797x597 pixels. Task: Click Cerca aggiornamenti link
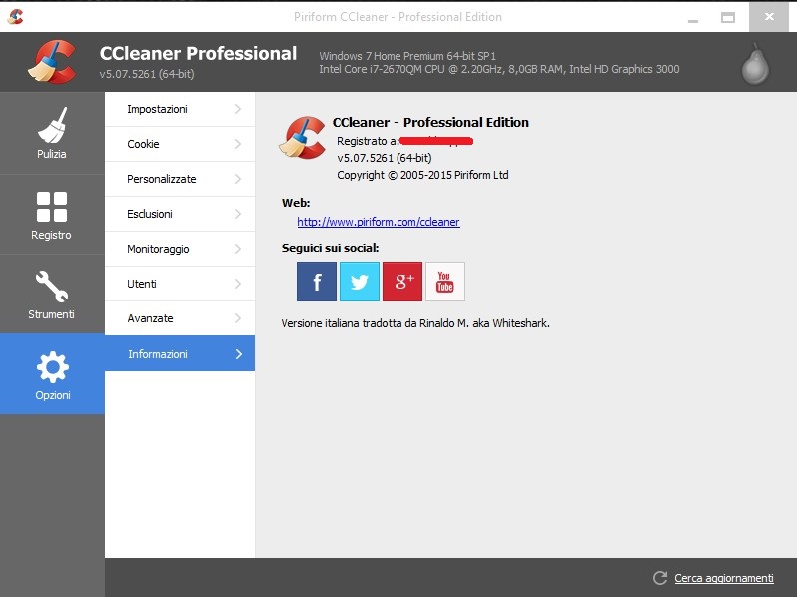724,578
